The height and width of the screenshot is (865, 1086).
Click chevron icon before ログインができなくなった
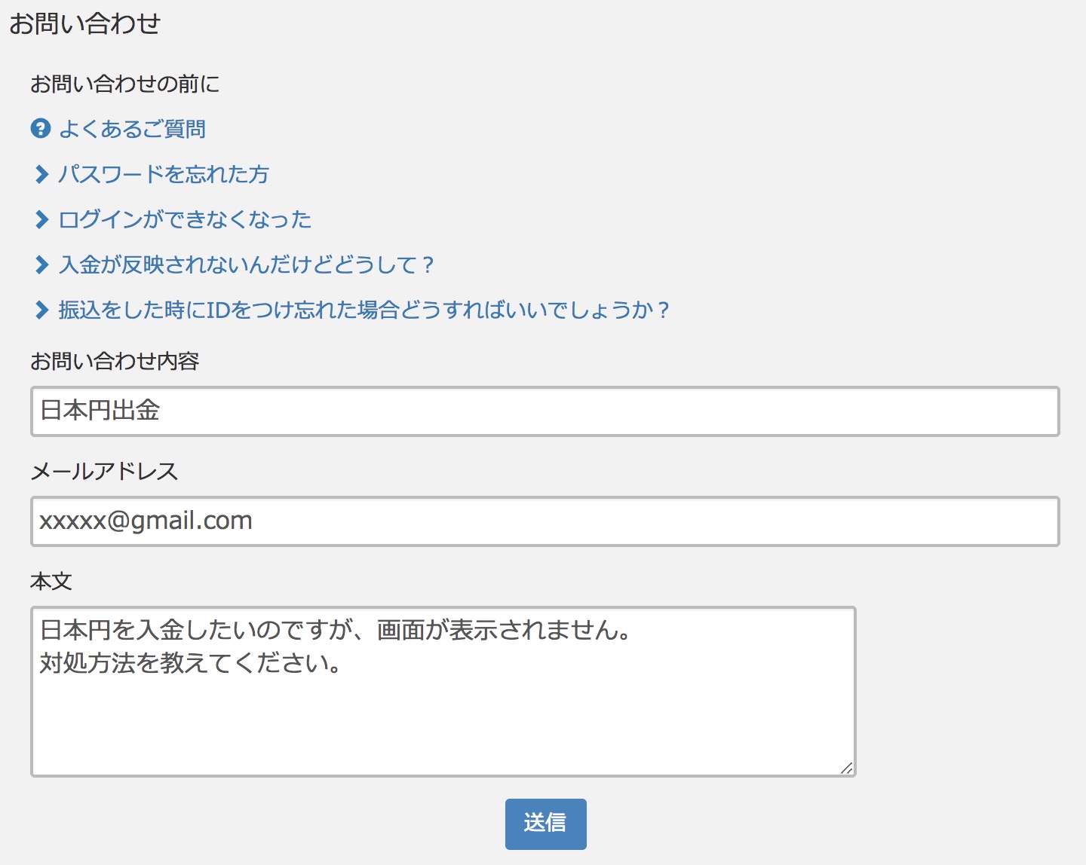pyautogui.click(x=42, y=219)
